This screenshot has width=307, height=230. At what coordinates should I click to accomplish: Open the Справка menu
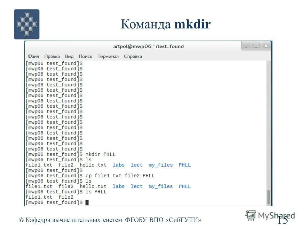tap(133, 56)
